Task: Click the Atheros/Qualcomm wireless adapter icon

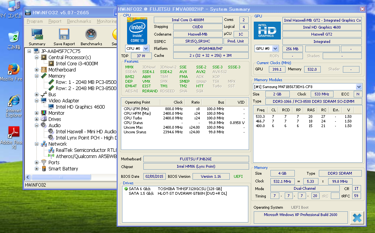Action: click(x=51, y=156)
